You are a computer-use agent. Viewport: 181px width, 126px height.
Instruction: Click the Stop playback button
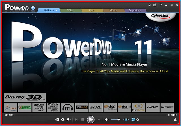(83, 119)
